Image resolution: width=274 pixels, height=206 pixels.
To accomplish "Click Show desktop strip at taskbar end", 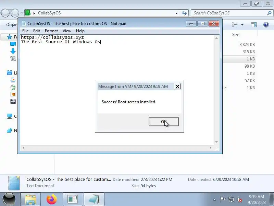I will point(272,199).
